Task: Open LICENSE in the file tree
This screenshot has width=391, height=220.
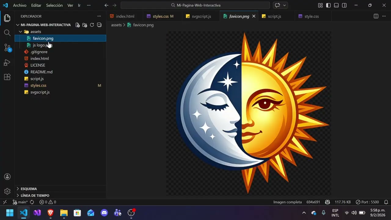Action: [x=60, y=65]
